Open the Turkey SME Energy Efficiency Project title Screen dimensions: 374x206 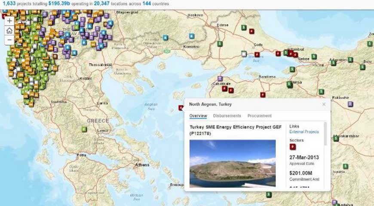tap(234, 130)
